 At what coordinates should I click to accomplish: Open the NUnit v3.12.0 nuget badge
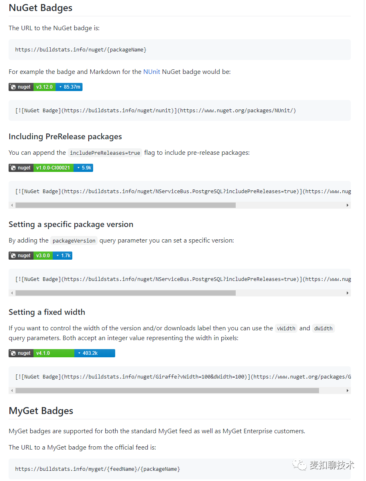45,87
